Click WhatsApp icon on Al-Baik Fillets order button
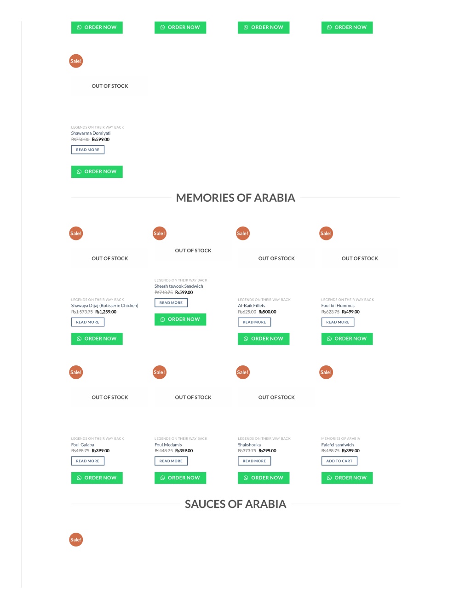471x609 pixels. click(246, 339)
